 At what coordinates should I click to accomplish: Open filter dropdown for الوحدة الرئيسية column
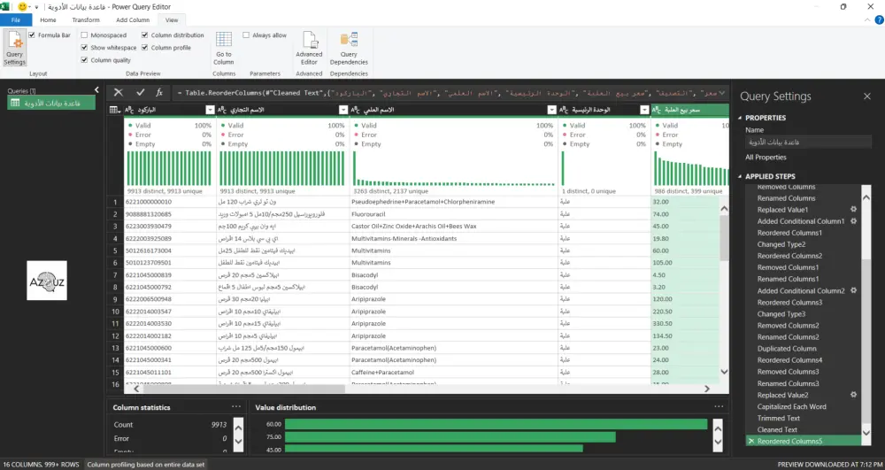click(x=644, y=110)
